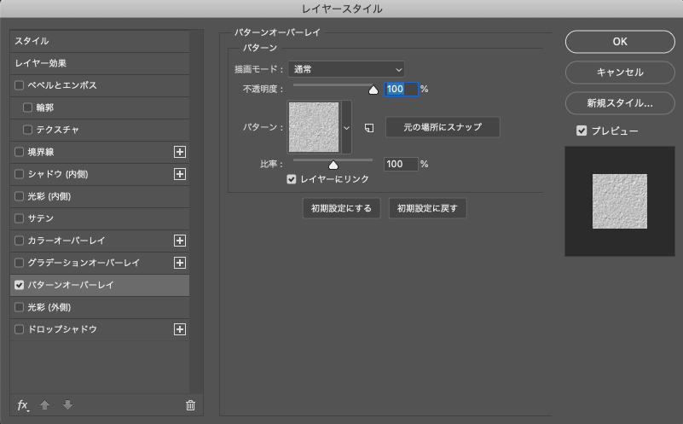Click the 新規スタイル... button
The width and height of the screenshot is (683, 424).
[x=620, y=103]
